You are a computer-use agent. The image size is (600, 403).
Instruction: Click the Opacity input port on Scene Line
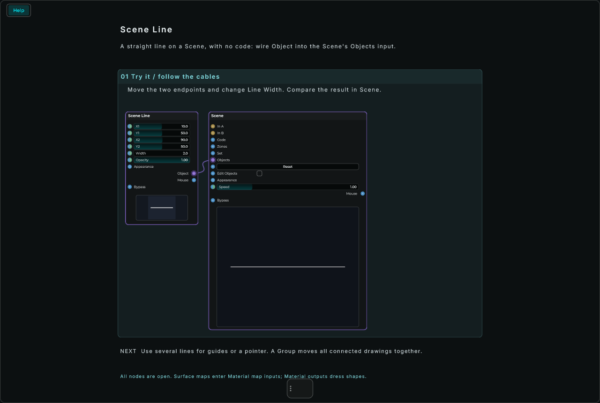130,160
